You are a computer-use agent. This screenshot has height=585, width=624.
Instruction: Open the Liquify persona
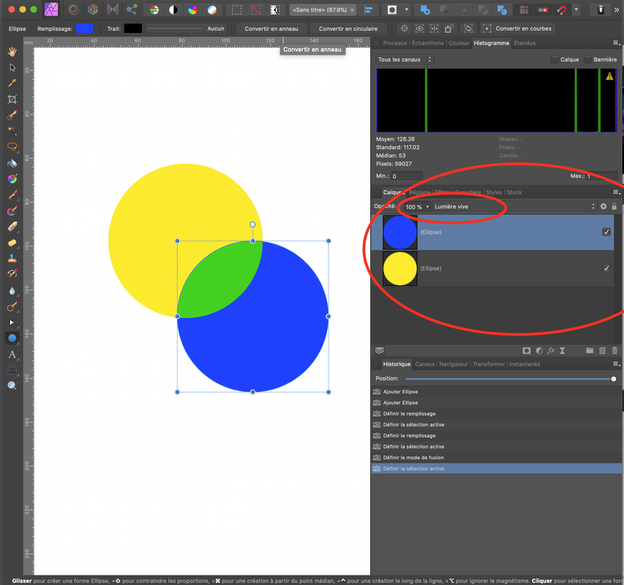click(x=74, y=10)
